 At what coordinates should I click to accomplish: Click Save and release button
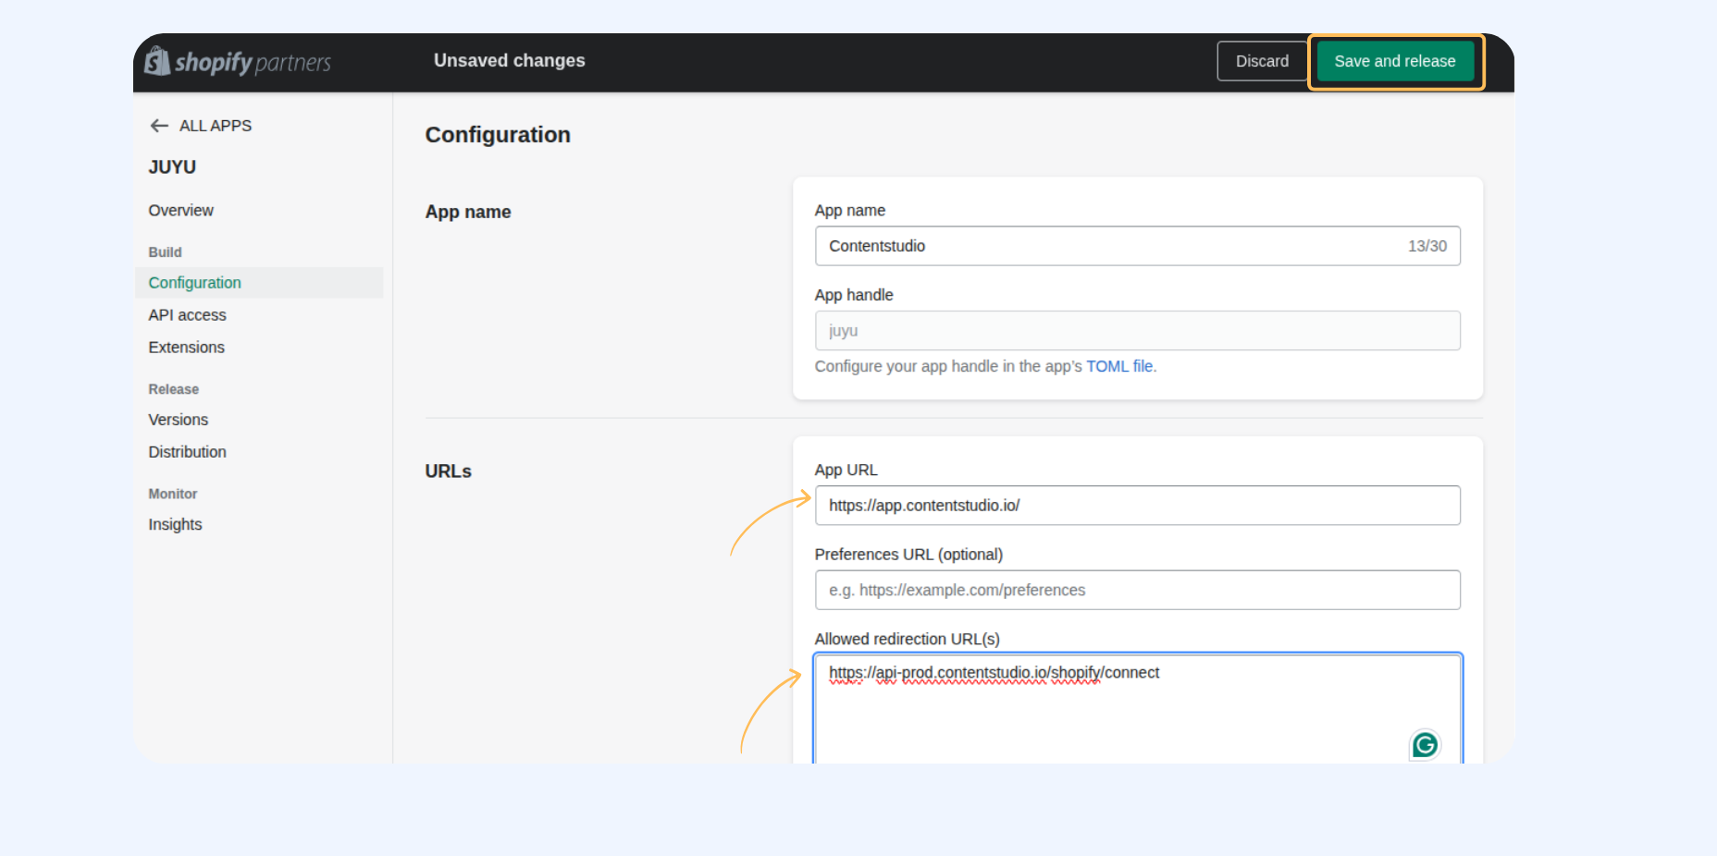tap(1394, 61)
